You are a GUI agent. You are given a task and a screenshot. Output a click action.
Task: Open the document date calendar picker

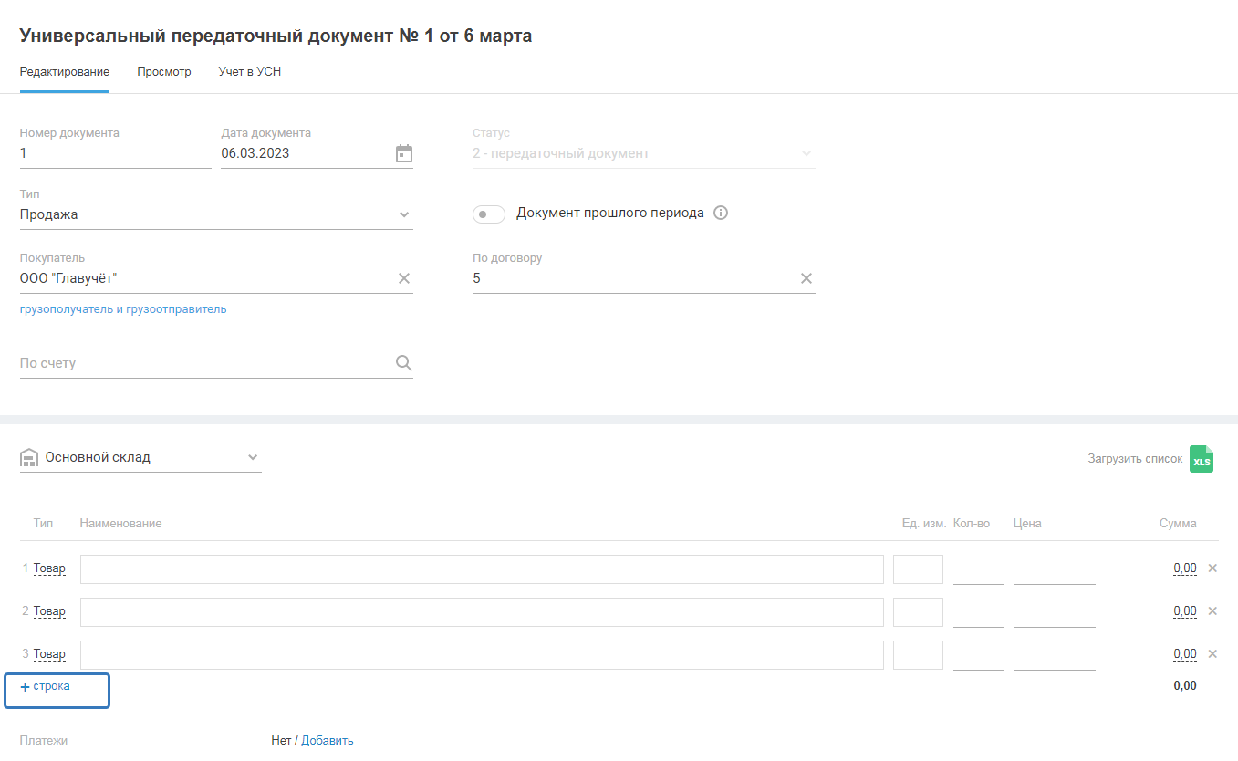point(404,153)
